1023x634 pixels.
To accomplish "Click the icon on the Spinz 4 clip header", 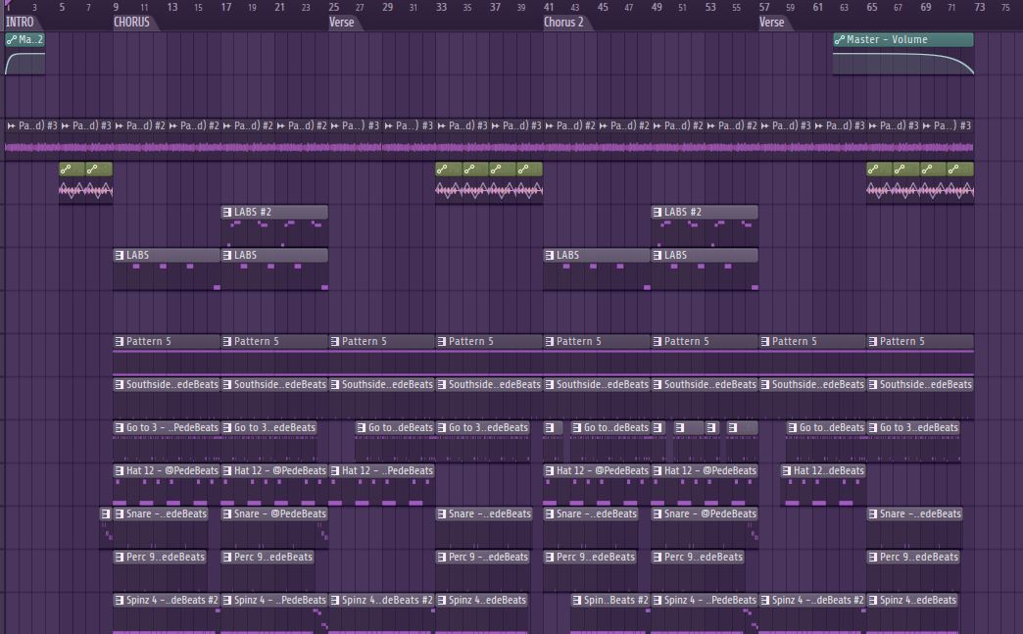I will (122, 600).
